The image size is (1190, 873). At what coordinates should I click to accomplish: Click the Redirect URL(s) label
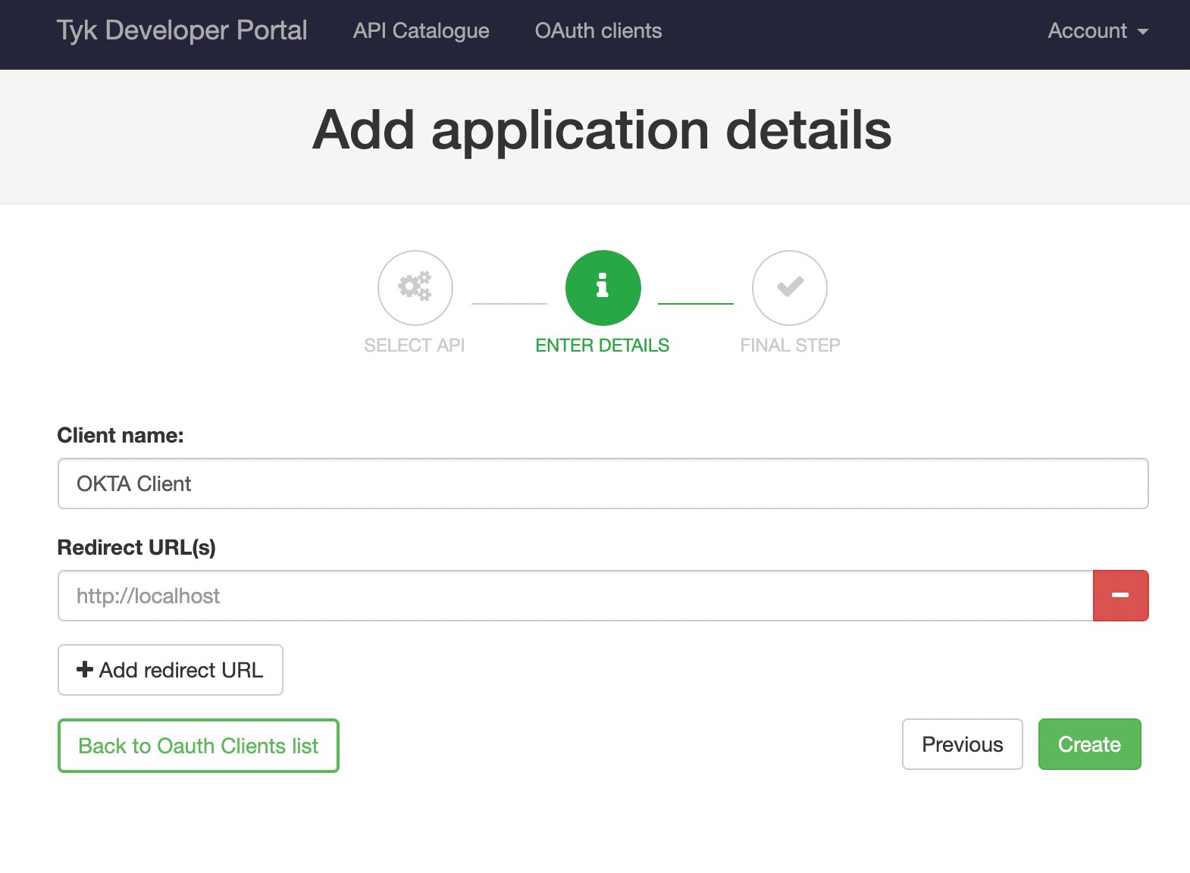point(136,548)
